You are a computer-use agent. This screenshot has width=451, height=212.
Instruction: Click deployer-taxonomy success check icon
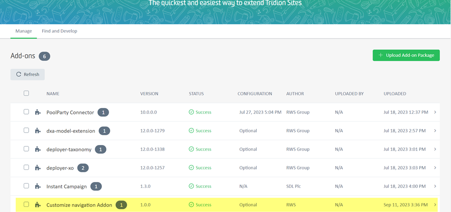click(x=192, y=149)
